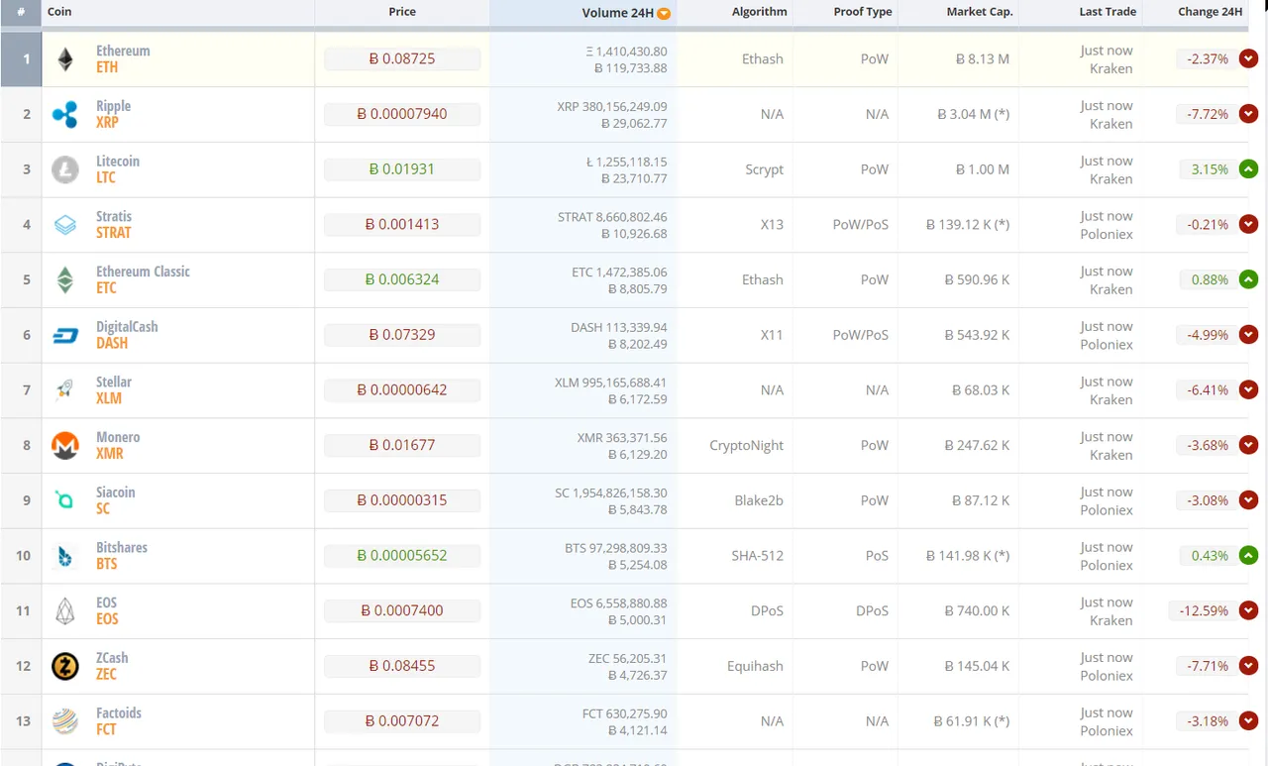Click the Ethereum Classic logo
This screenshot has width=1268, height=766.
[x=65, y=280]
